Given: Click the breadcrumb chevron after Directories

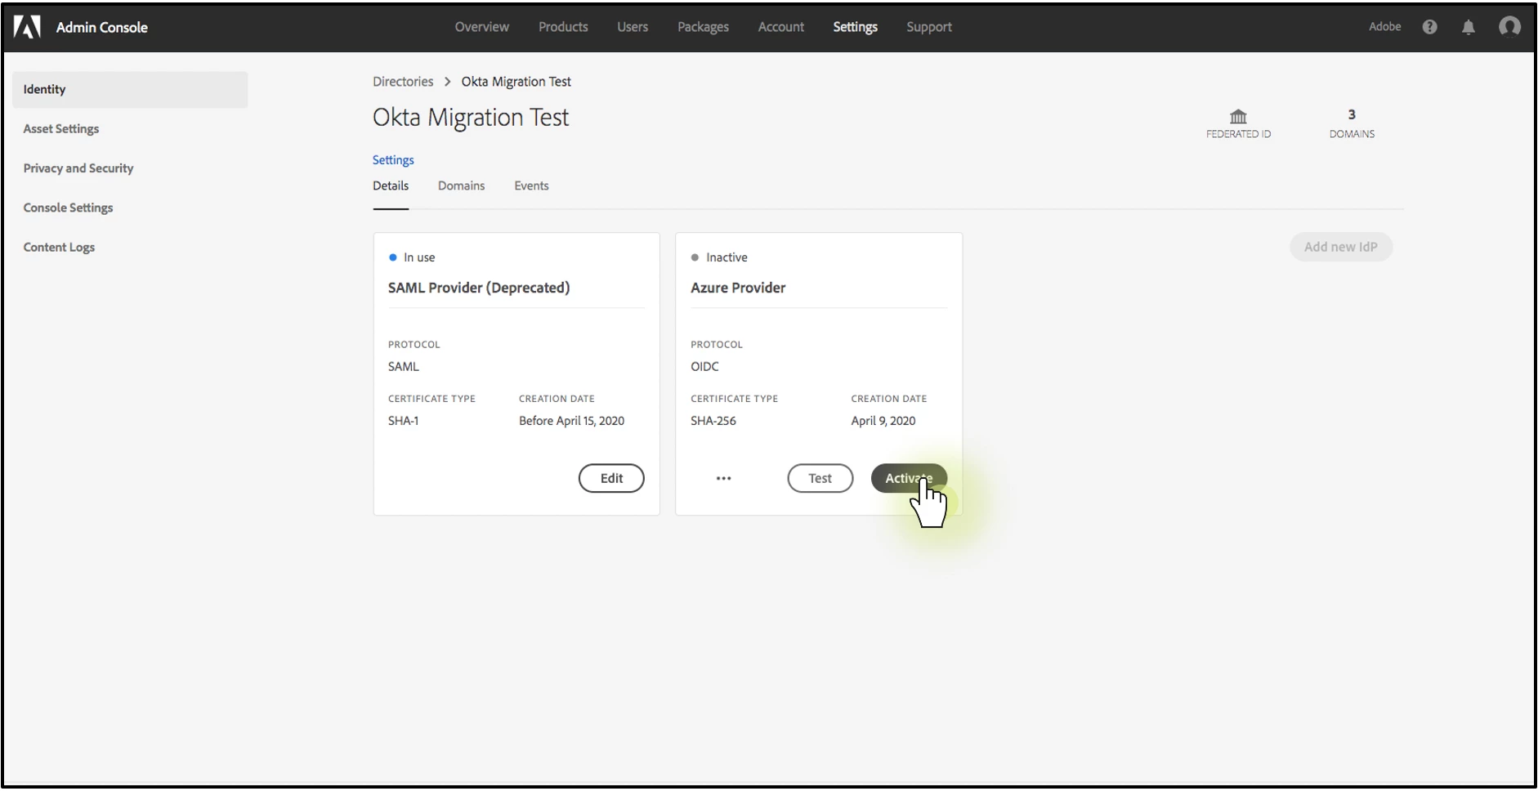Looking at the screenshot, I should tap(448, 82).
